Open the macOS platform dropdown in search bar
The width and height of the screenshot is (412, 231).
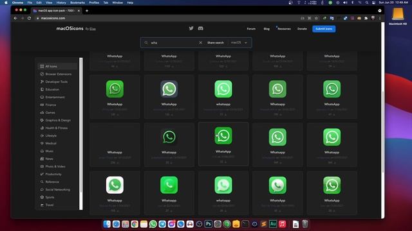pyautogui.click(x=239, y=42)
